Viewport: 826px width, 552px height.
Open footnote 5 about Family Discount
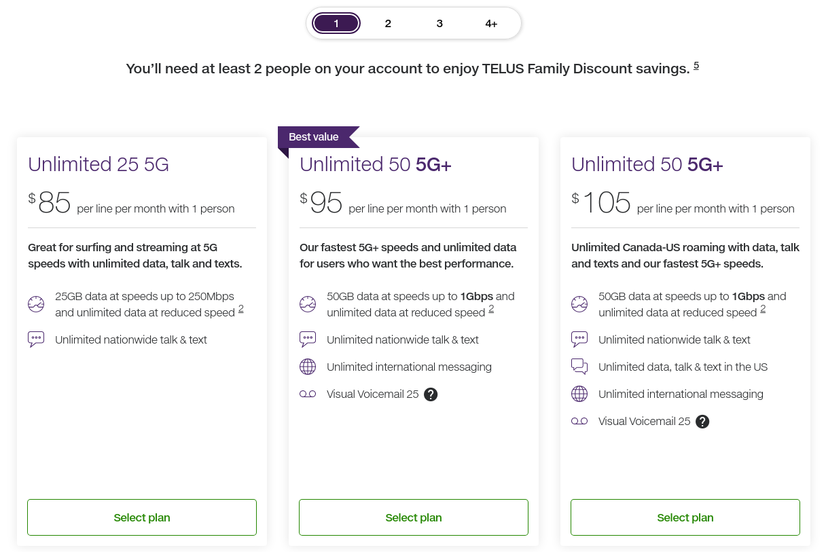(696, 66)
